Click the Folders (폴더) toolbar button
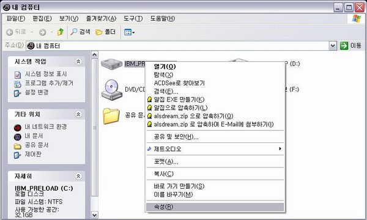Viewport: 367px width, 220px height. point(106,32)
